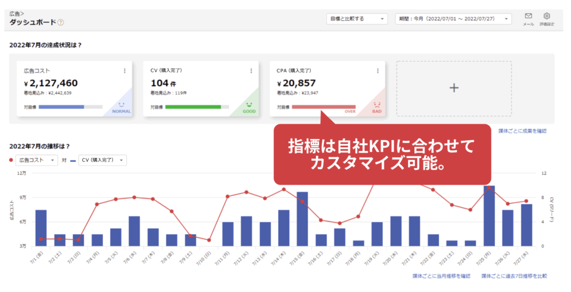Click the plus icon to add indicator card
Screen dimensions: 571x292
pyautogui.click(x=454, y=88)
